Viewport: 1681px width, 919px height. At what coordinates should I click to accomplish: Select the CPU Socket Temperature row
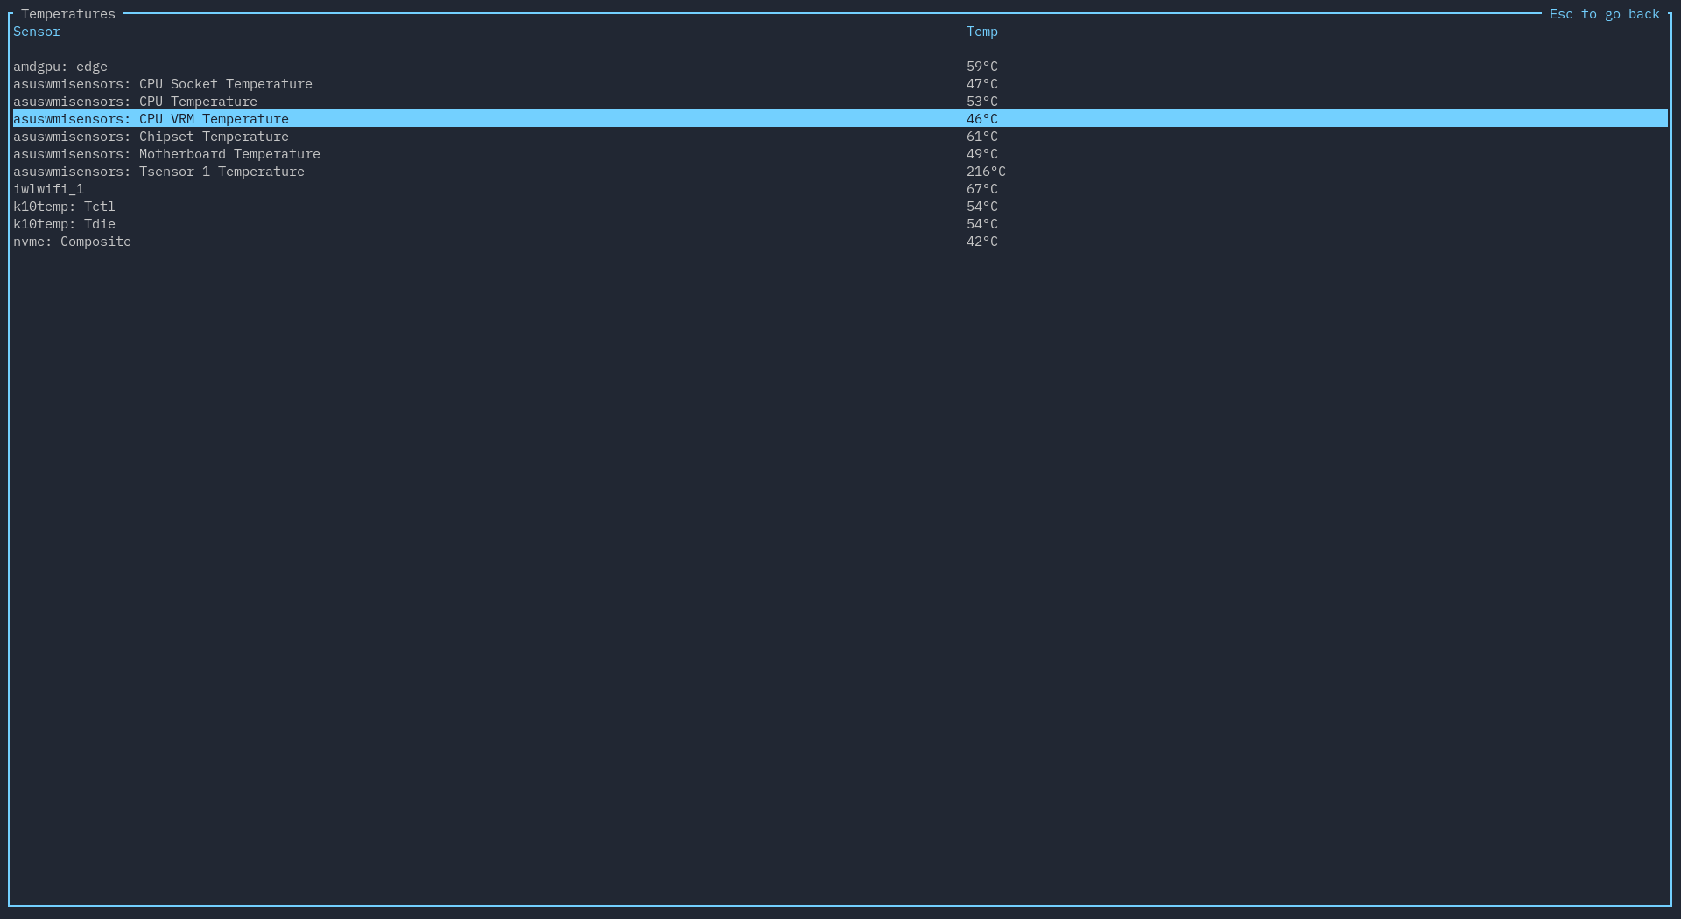(163, 84)
